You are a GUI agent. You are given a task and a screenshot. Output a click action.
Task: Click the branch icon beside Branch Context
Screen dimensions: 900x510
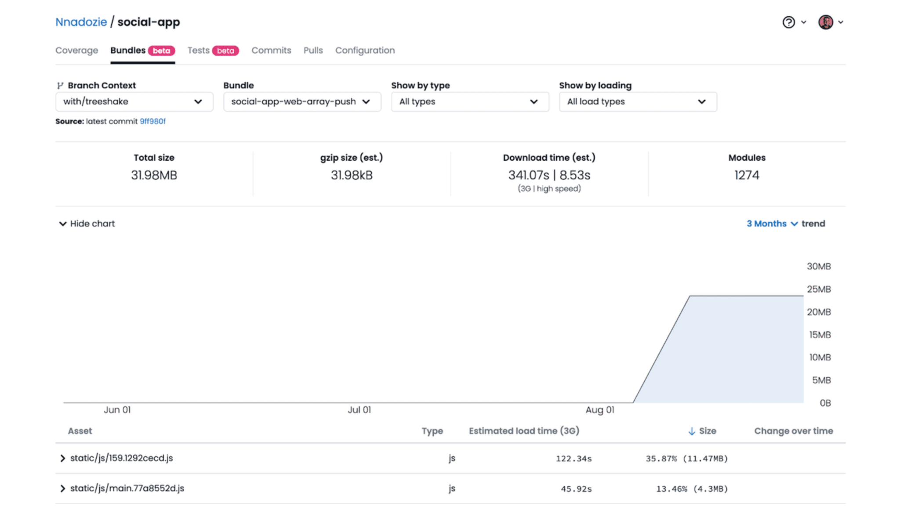coord(60,85)
